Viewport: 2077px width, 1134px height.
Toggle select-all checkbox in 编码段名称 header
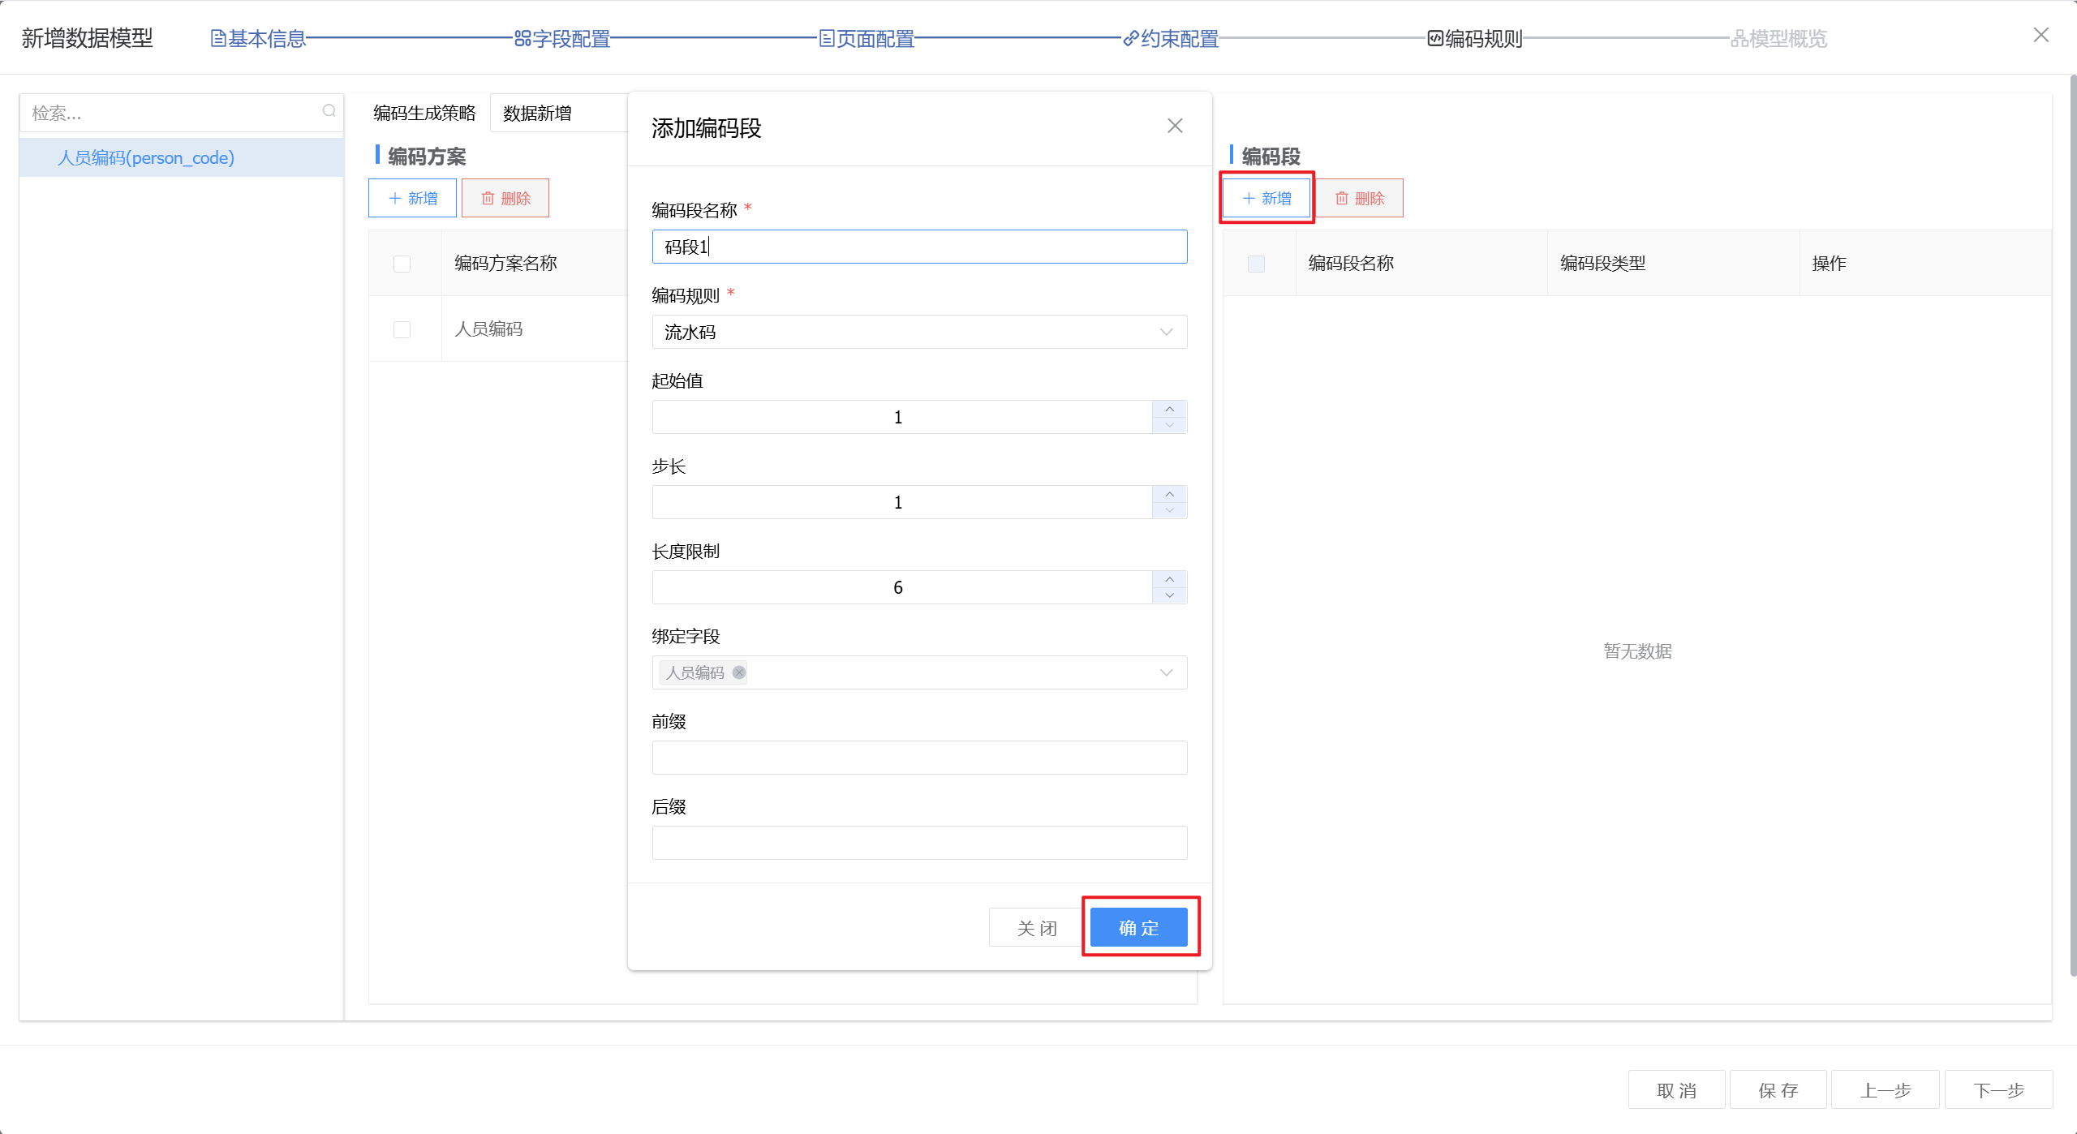[1256, 264]
